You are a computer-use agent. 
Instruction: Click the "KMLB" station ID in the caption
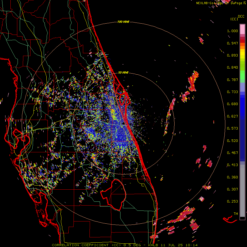click(x=153, y=245)
